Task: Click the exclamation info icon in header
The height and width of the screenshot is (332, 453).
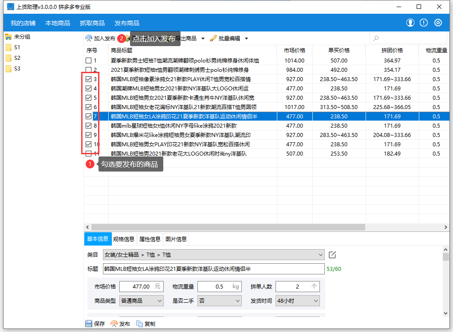Action: coord(424,23)
